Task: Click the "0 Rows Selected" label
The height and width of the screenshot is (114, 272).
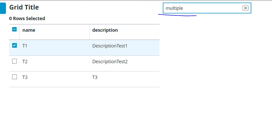Action: (27, 18)
